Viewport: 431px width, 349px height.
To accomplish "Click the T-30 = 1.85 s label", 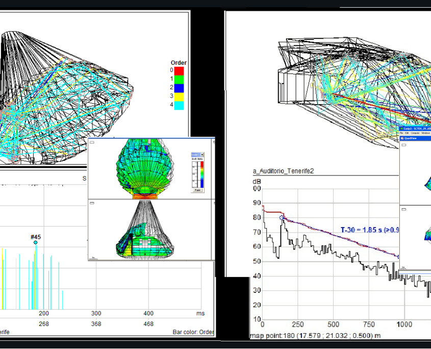I will (x=370, y=230).
